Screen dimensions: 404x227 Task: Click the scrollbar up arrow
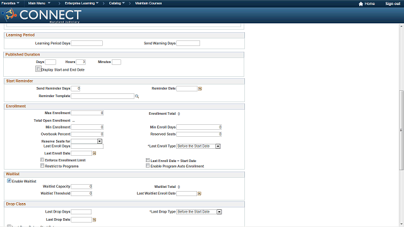point(401,26)
